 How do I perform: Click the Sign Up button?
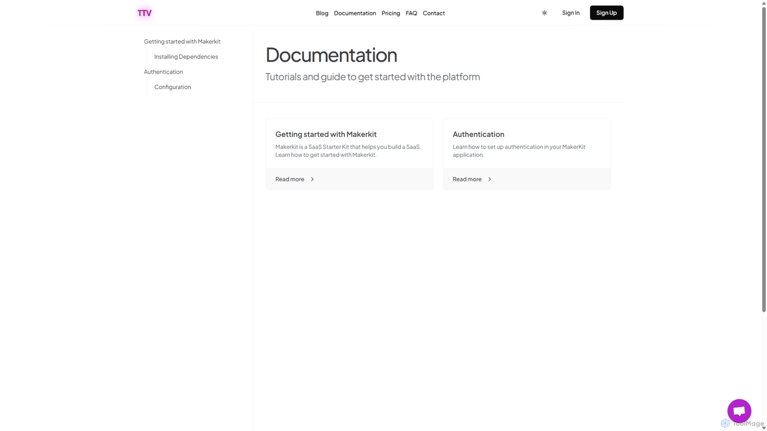pos(606,13)
